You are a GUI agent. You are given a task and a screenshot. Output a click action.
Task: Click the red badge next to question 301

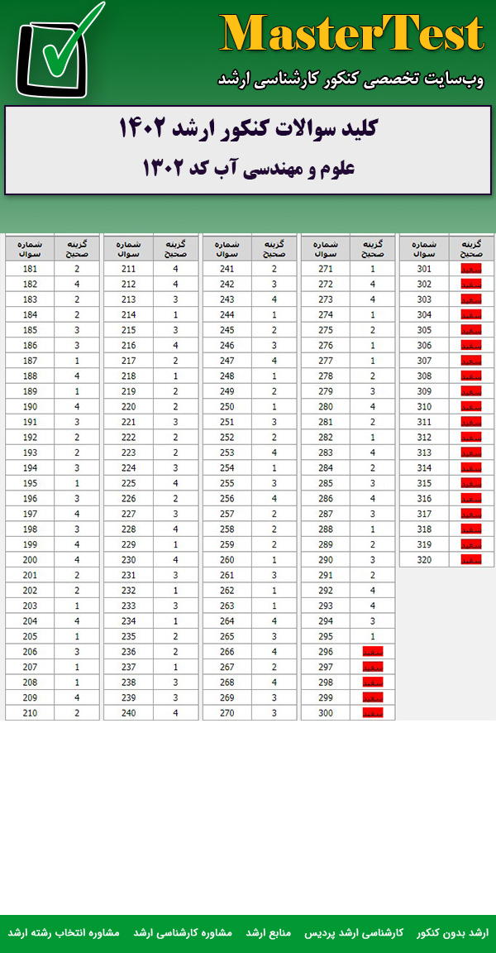[x=470, y=269]
